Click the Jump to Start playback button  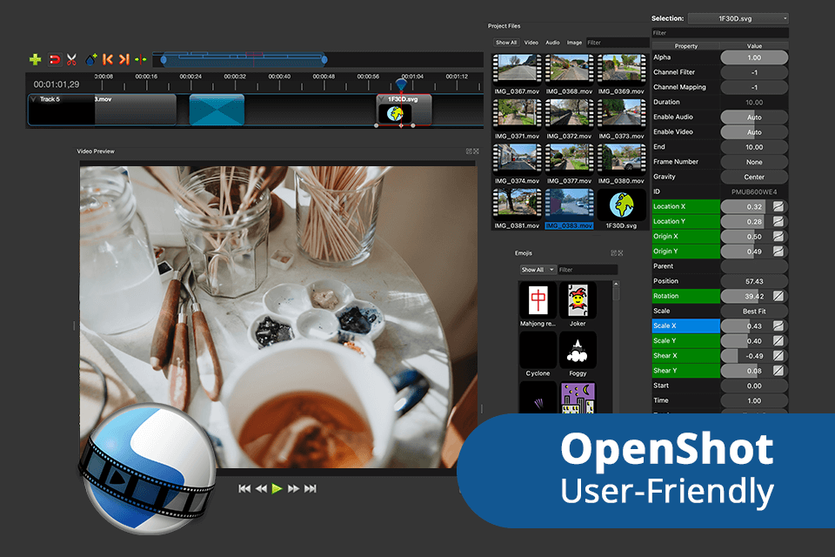(x=244, y=488)
